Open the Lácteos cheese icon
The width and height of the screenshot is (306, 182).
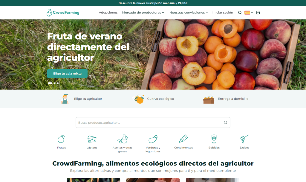[92, 139]
